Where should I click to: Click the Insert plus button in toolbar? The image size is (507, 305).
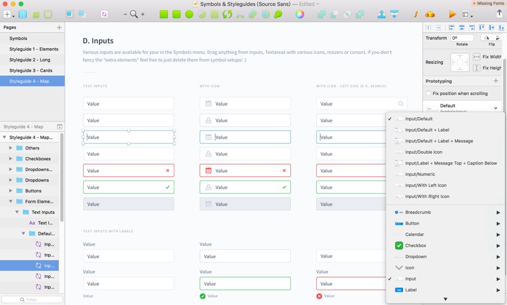click(x=7, y=14)
